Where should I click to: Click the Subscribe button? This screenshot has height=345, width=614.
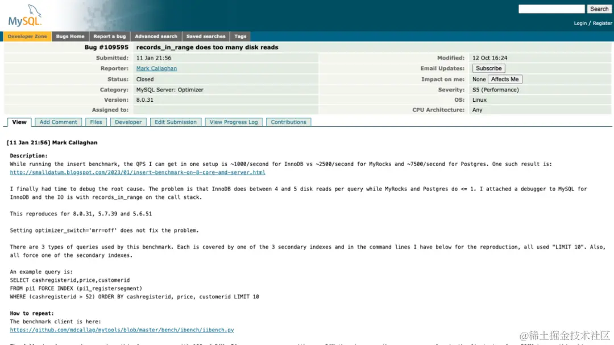coord(488,69)
